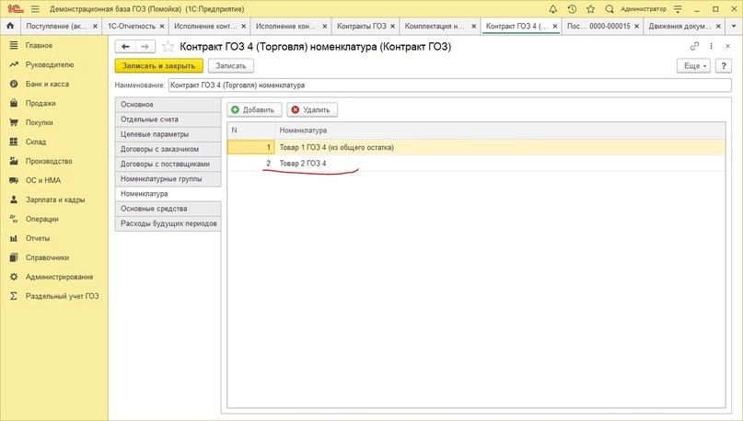Click Удалить to delete the row
This screenshot has height=421, width=743.
pos(312,109)
